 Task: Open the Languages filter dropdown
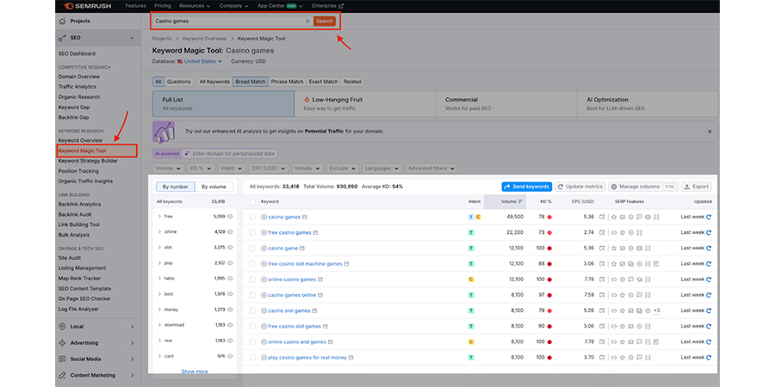(x=382, y=169)
